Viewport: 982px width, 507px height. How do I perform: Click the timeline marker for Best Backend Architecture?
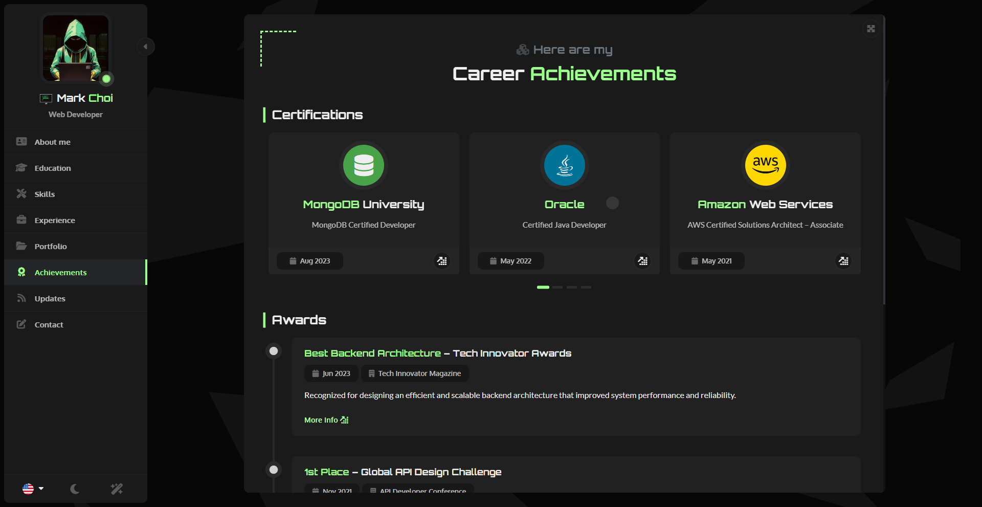click(x=274, y=351)
